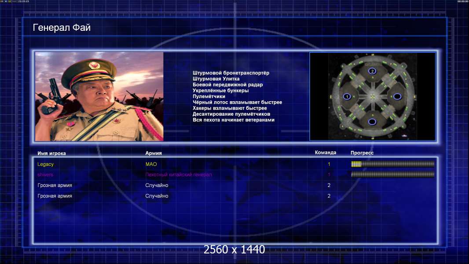Image resolution: width=469 pixels, height=264 pixels.
Task: Click Пулемётчики list entry
Action: click(x=209, y=96)
